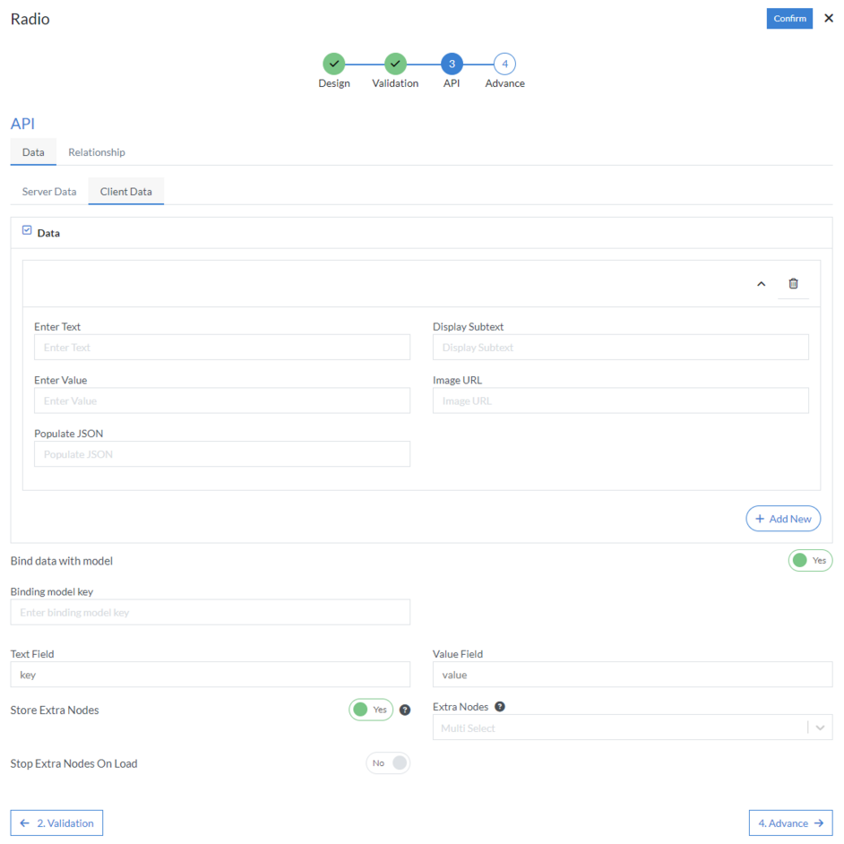
Task: Delete the data entry using trash icon
Action: coord(793,283)
